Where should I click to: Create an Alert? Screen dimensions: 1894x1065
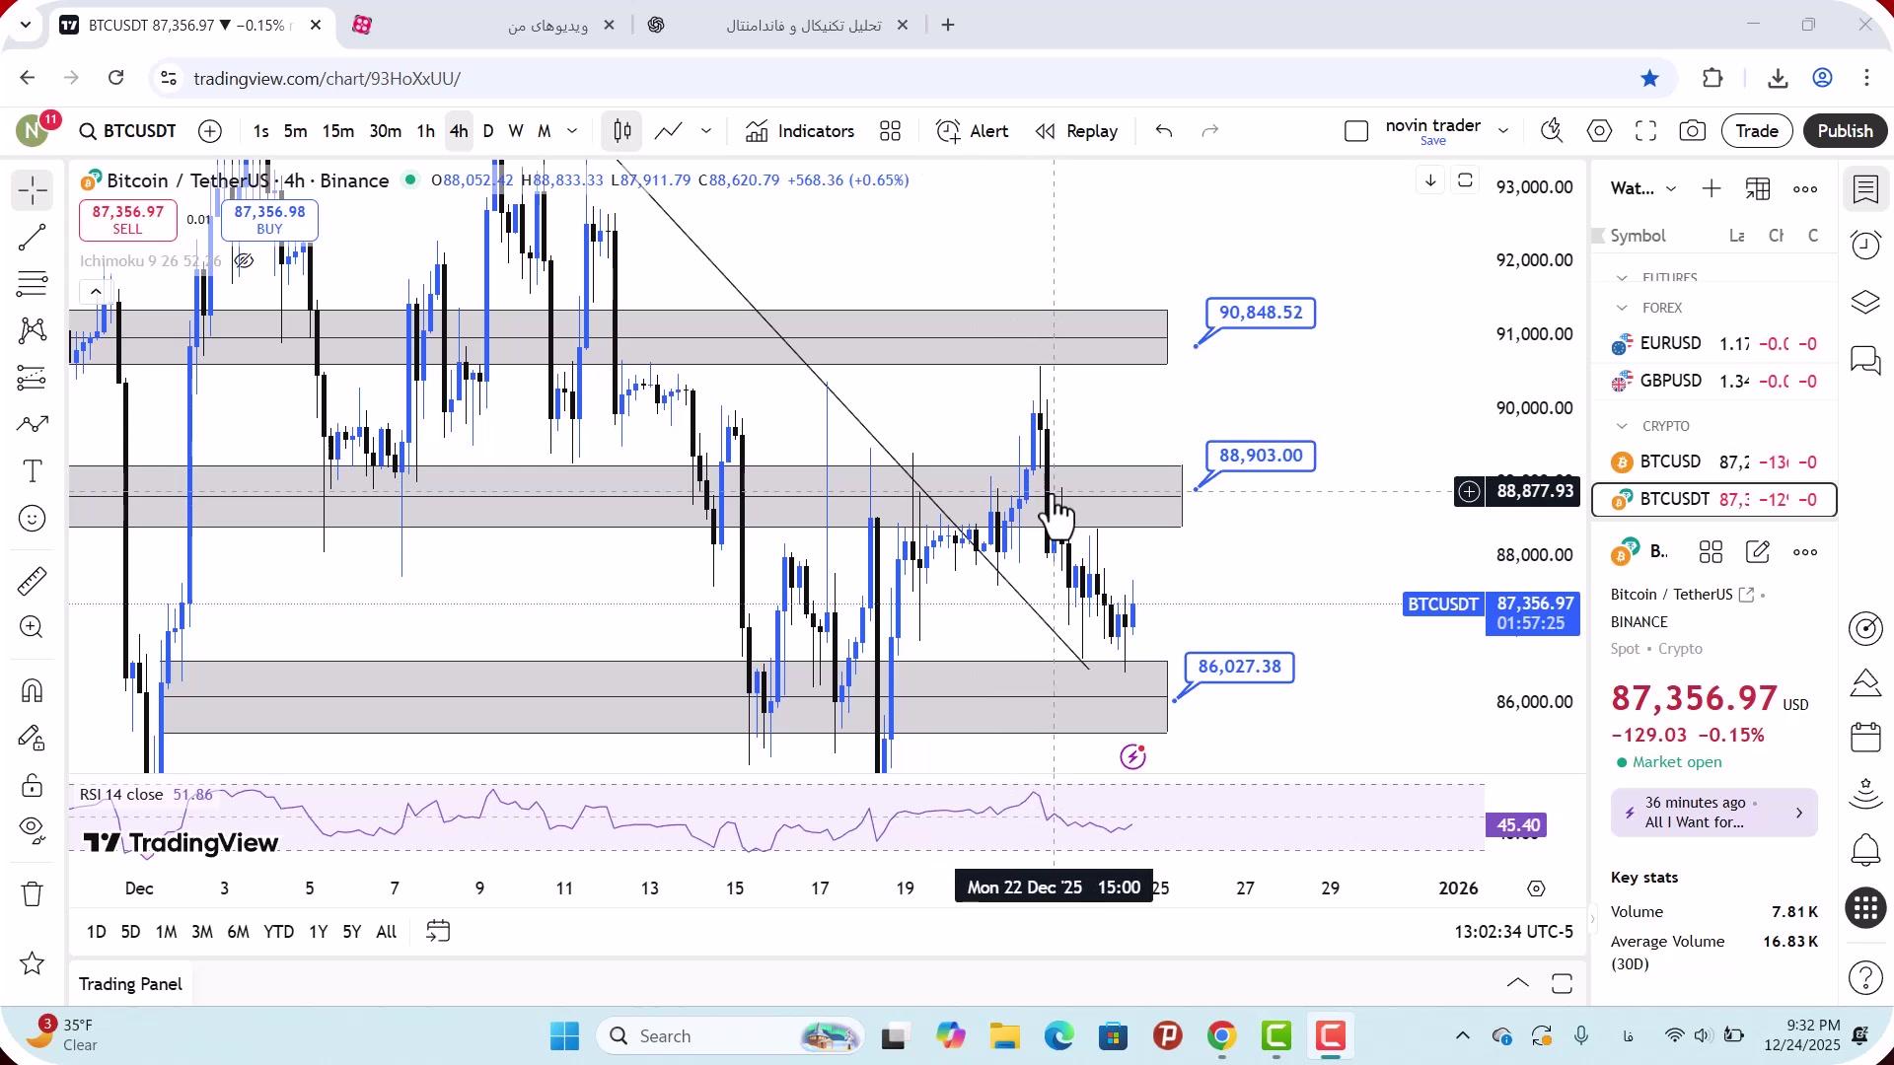tap(972, 131)
